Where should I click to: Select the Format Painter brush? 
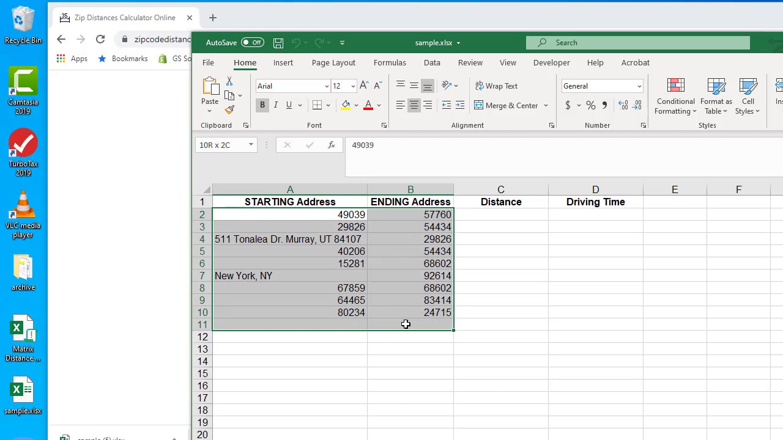(229, 110)
